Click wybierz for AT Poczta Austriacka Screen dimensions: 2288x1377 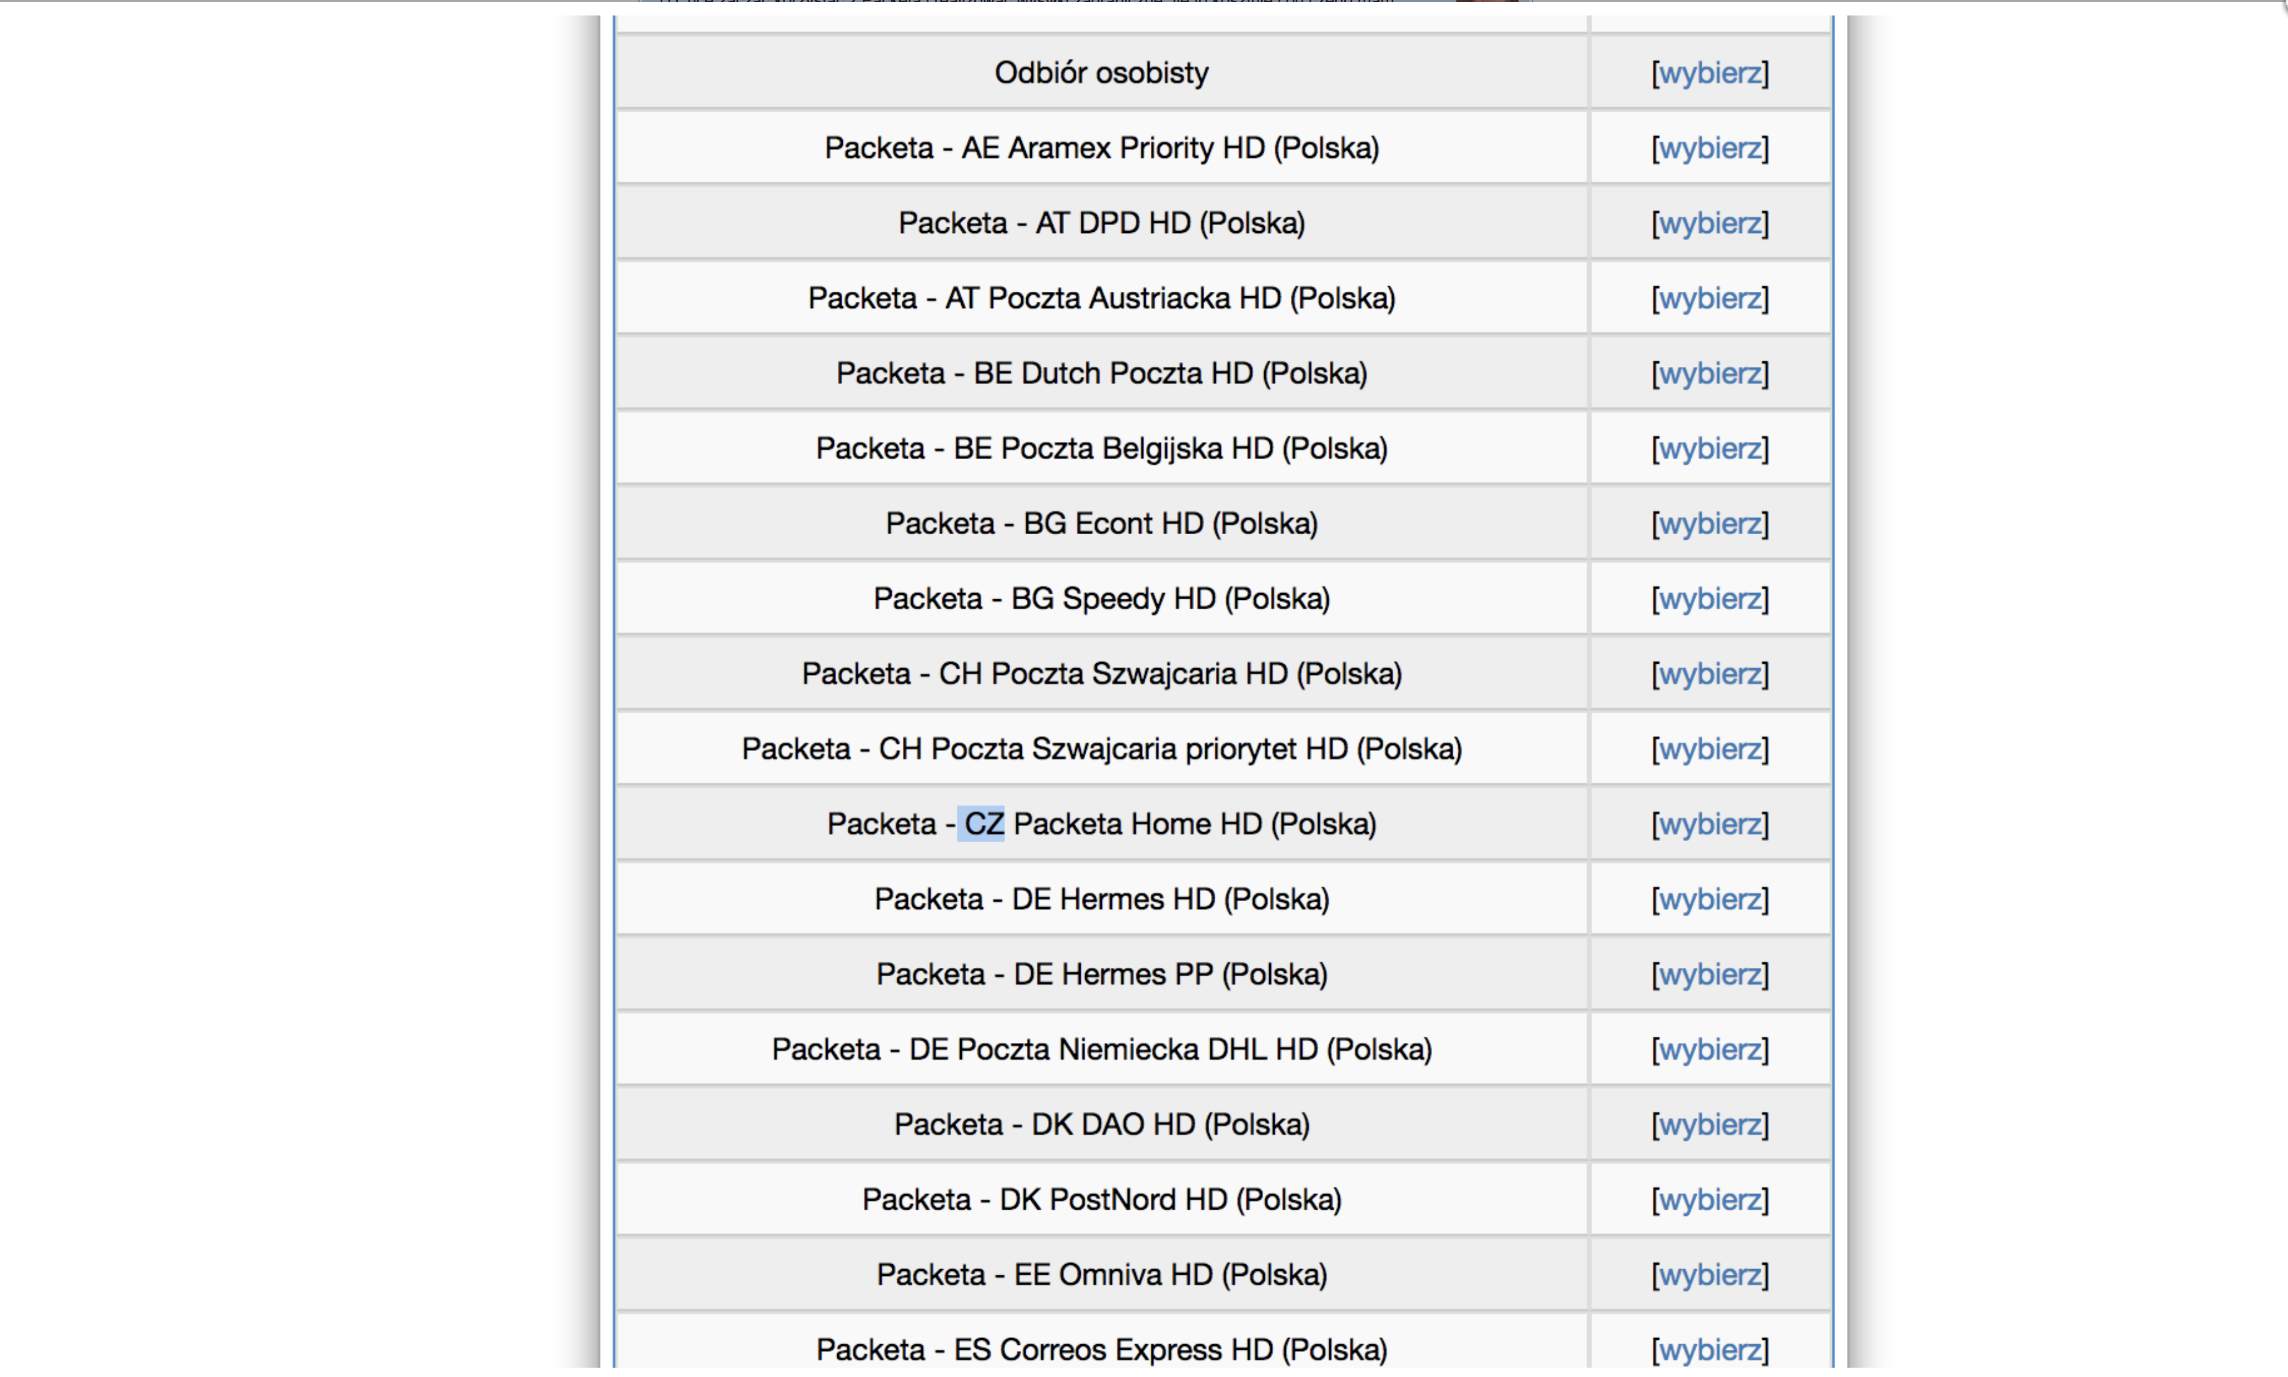click(1709, 299)
